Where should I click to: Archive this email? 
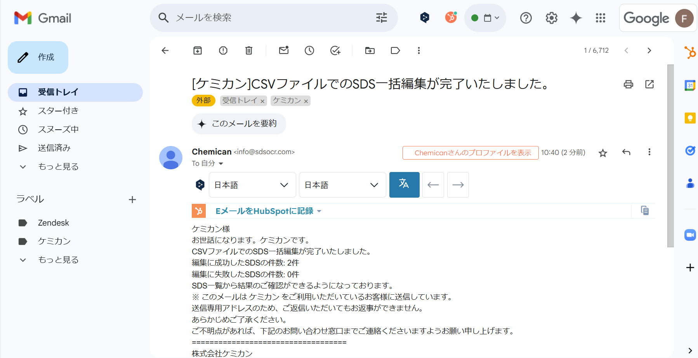point(198,50)
